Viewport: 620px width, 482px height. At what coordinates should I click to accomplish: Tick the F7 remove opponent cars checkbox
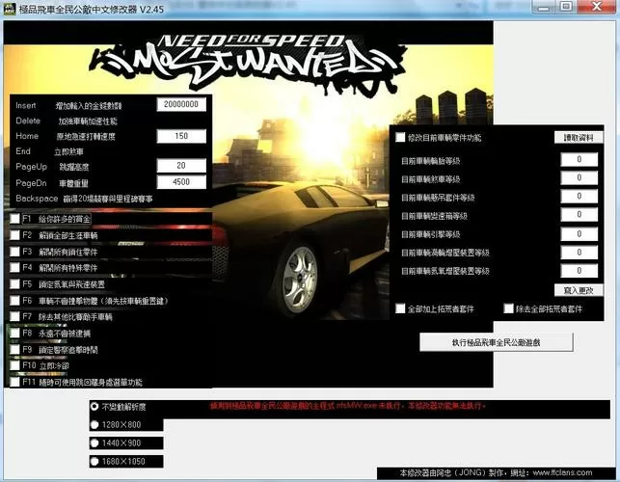[15, 317]
